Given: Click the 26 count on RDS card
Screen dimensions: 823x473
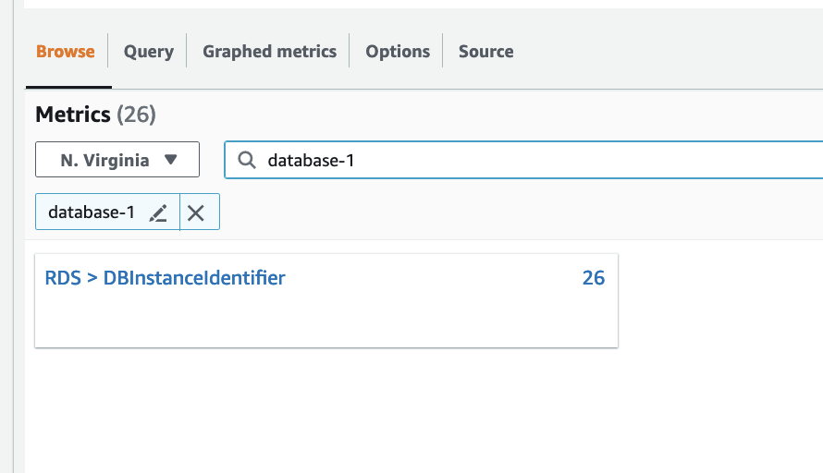Looking at the screenshot, I should tap(593, 277).
